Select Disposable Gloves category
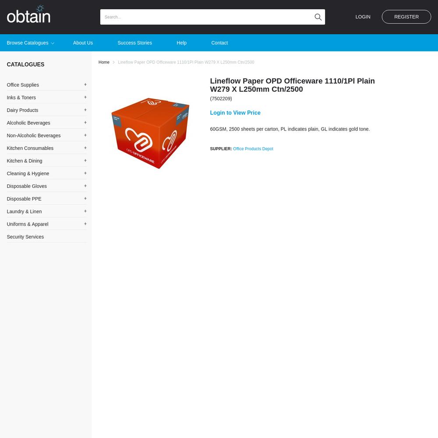The height and width of the screenshot is (438, 438). (27, 186)
